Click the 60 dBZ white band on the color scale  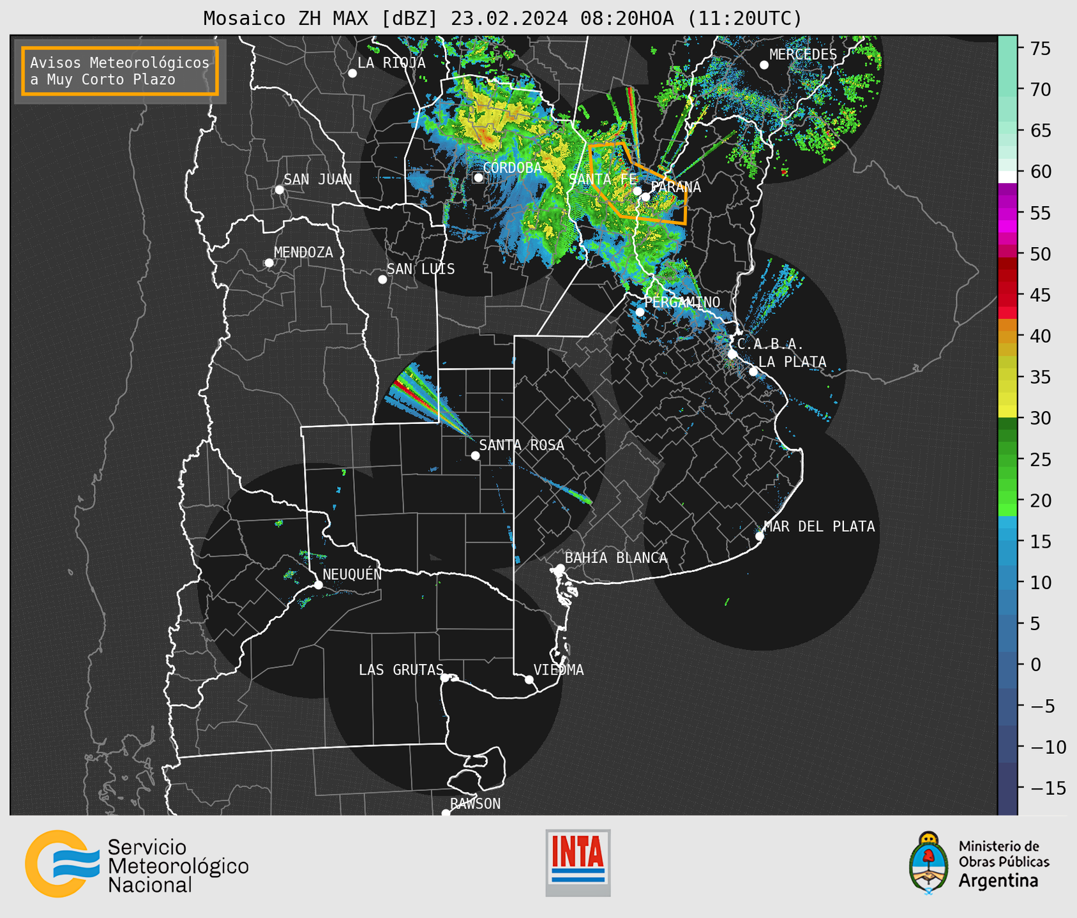point(1007,177)
